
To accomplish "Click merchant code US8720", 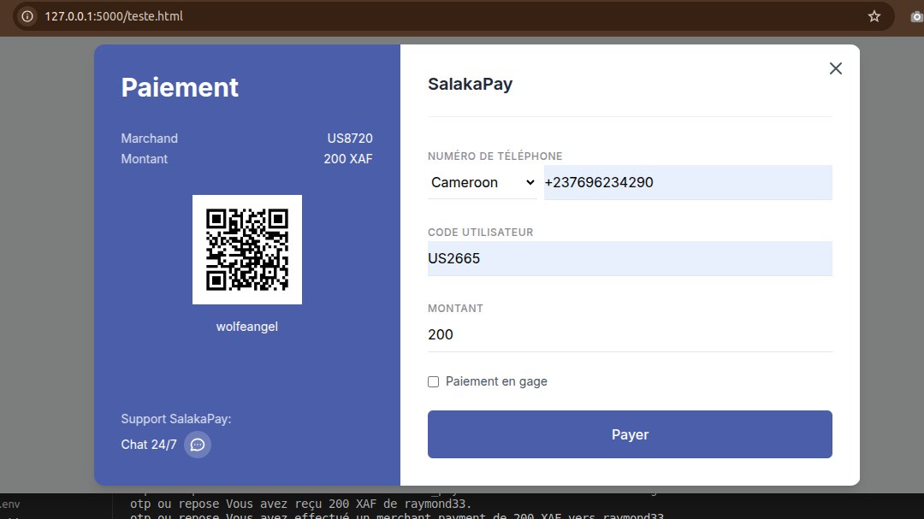I will coord(350,139).
